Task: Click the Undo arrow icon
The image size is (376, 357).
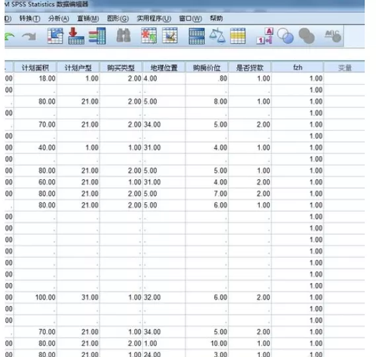Action: click(x=10, y=37)
